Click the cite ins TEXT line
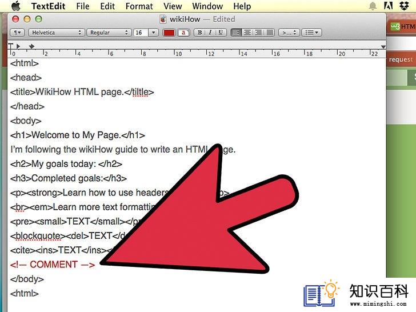This screenshot has width=416, height=312. (x=62, y=250)
